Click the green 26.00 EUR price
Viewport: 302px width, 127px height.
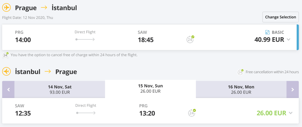tap(271, 113)
